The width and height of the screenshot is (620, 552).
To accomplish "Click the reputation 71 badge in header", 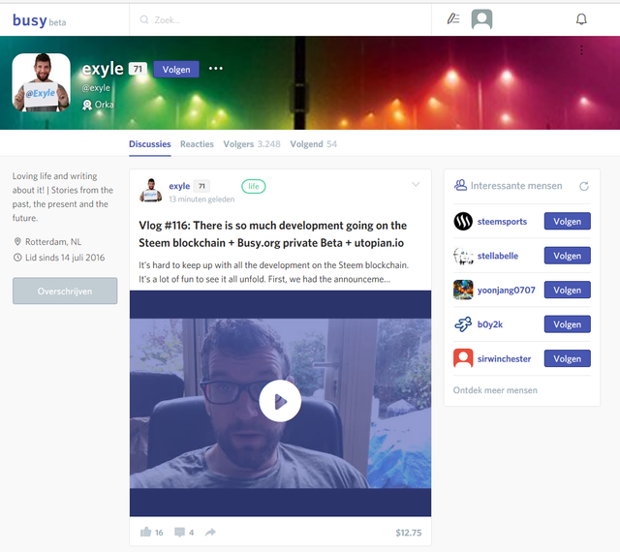I will pos(138,69).
